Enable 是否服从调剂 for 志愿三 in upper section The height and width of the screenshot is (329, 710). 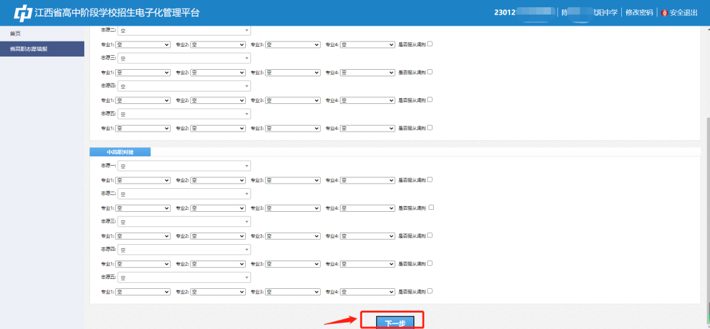430,72
